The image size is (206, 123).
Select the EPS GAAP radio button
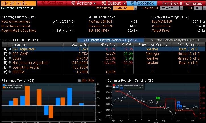click(10, 54)
